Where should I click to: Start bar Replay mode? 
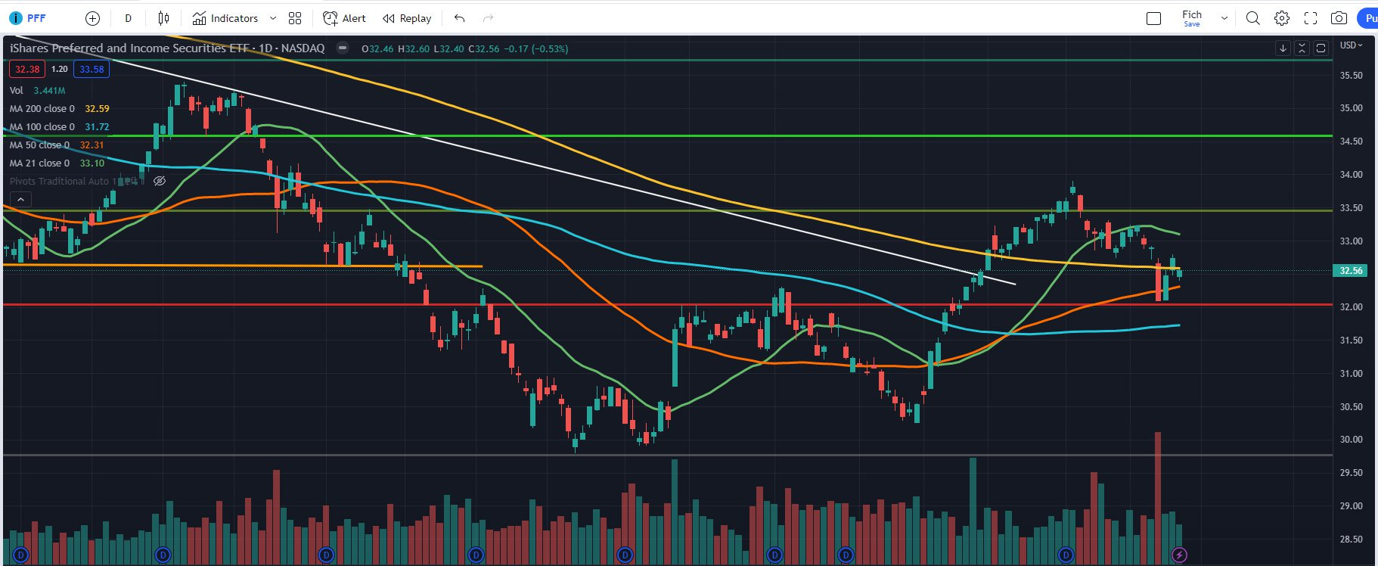pos(407,18)
